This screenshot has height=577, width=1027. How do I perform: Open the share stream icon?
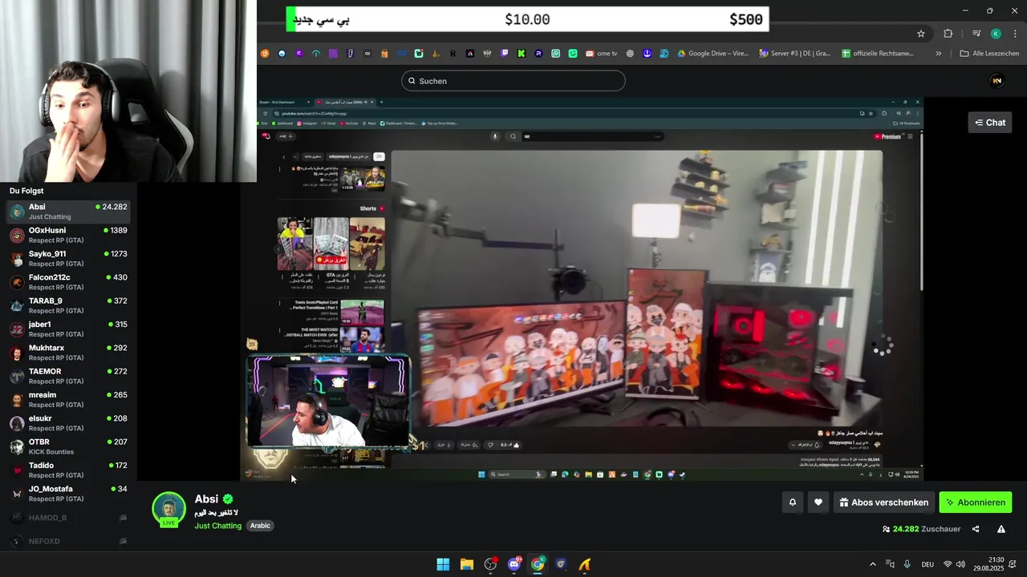click(976, 529)
